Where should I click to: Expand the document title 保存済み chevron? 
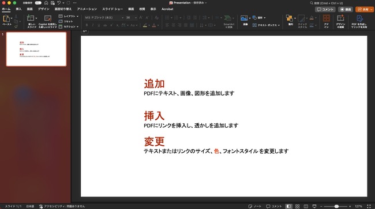point(206,3)
